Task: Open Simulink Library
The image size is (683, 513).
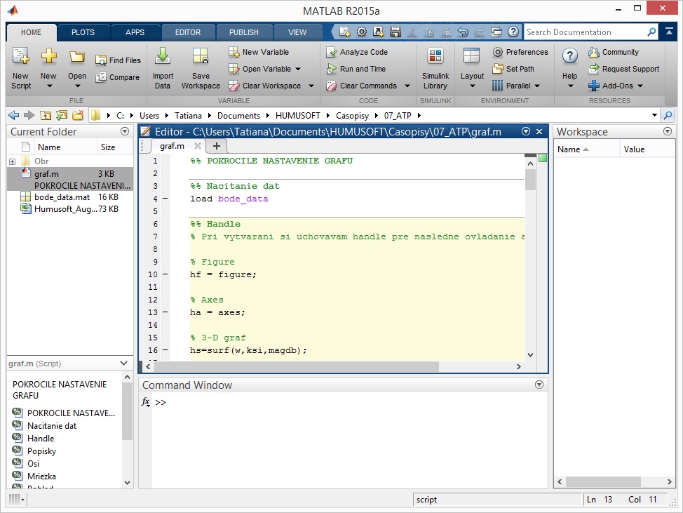Action: click(435, 69)
